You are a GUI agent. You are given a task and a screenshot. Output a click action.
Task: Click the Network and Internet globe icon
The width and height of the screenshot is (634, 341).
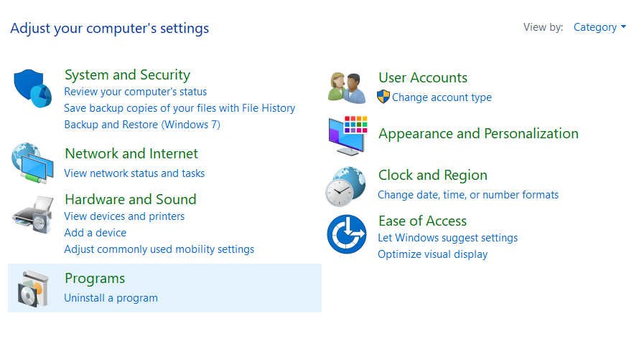coord(33,163)
